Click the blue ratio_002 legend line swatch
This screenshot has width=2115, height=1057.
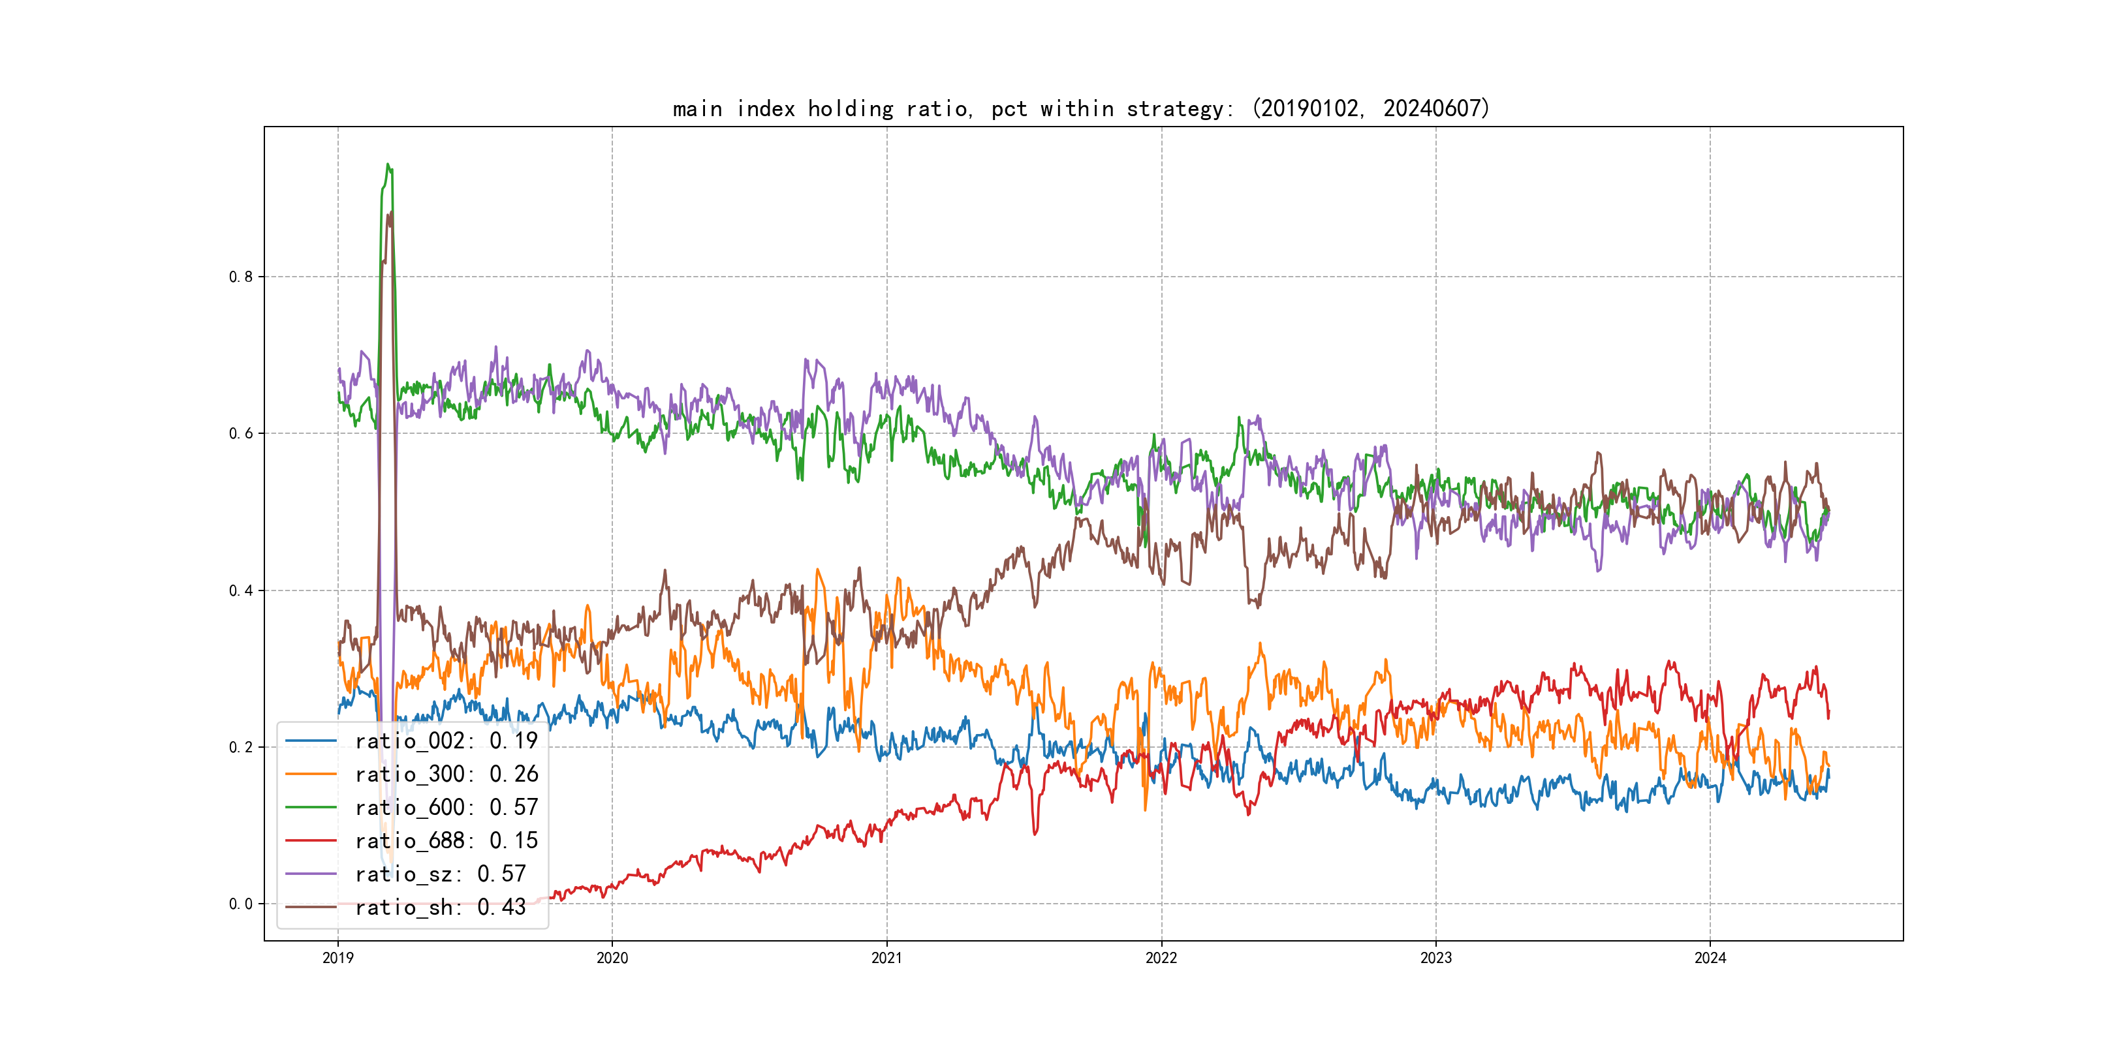click(x=311, y=741)
